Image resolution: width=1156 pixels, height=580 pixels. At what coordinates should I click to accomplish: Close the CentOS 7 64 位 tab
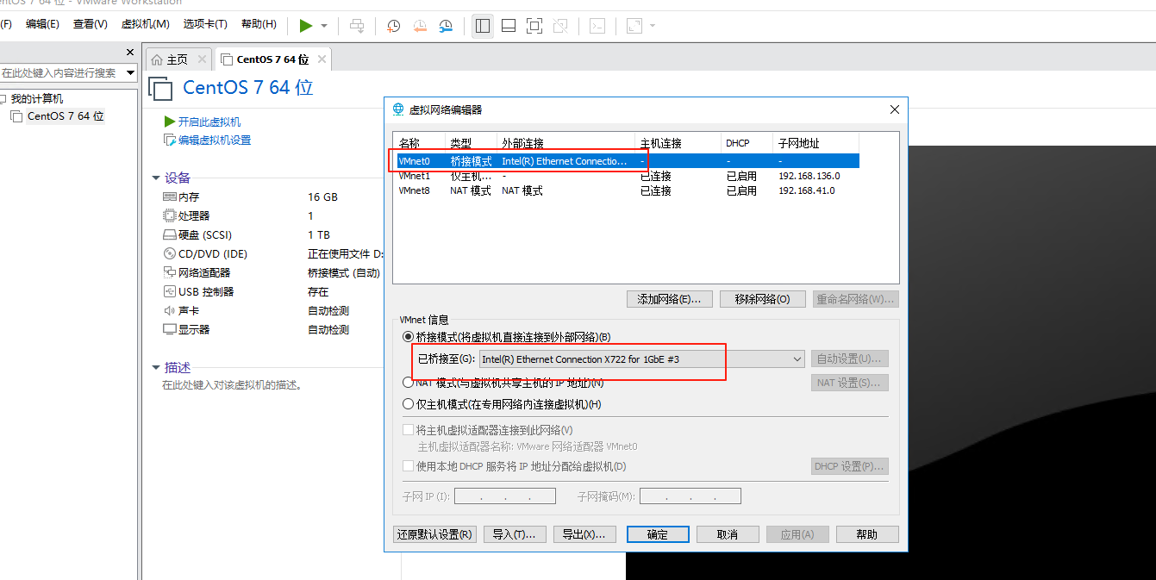point(322,59)
